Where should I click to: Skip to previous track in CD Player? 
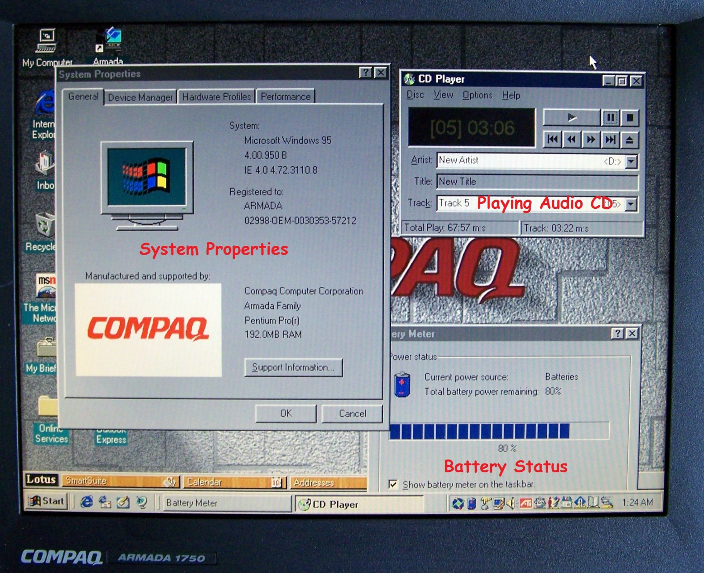[x=552, y=139]
